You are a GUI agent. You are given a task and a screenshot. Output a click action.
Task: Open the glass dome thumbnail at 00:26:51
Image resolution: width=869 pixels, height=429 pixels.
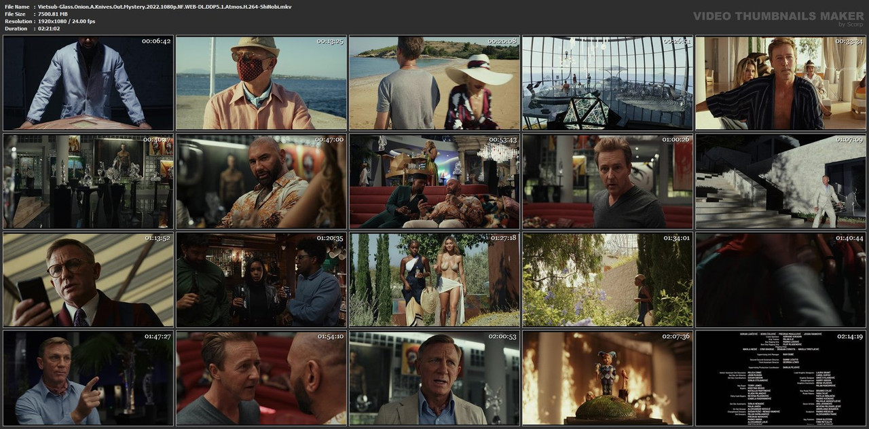608,83
